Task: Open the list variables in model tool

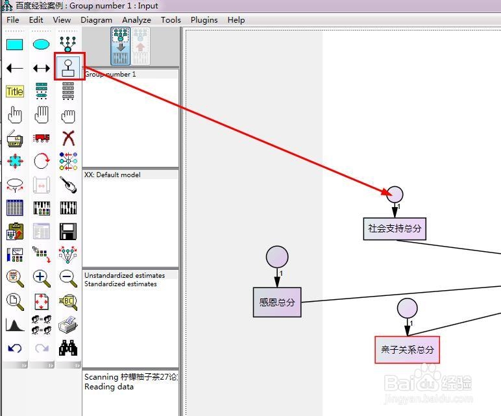Action: pyautogui.click(x=42, y=91)
